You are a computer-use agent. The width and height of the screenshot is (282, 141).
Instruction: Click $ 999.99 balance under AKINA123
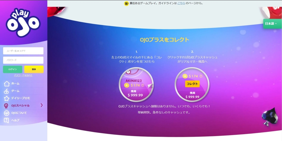pyautogui.click(x=135, y=95)
